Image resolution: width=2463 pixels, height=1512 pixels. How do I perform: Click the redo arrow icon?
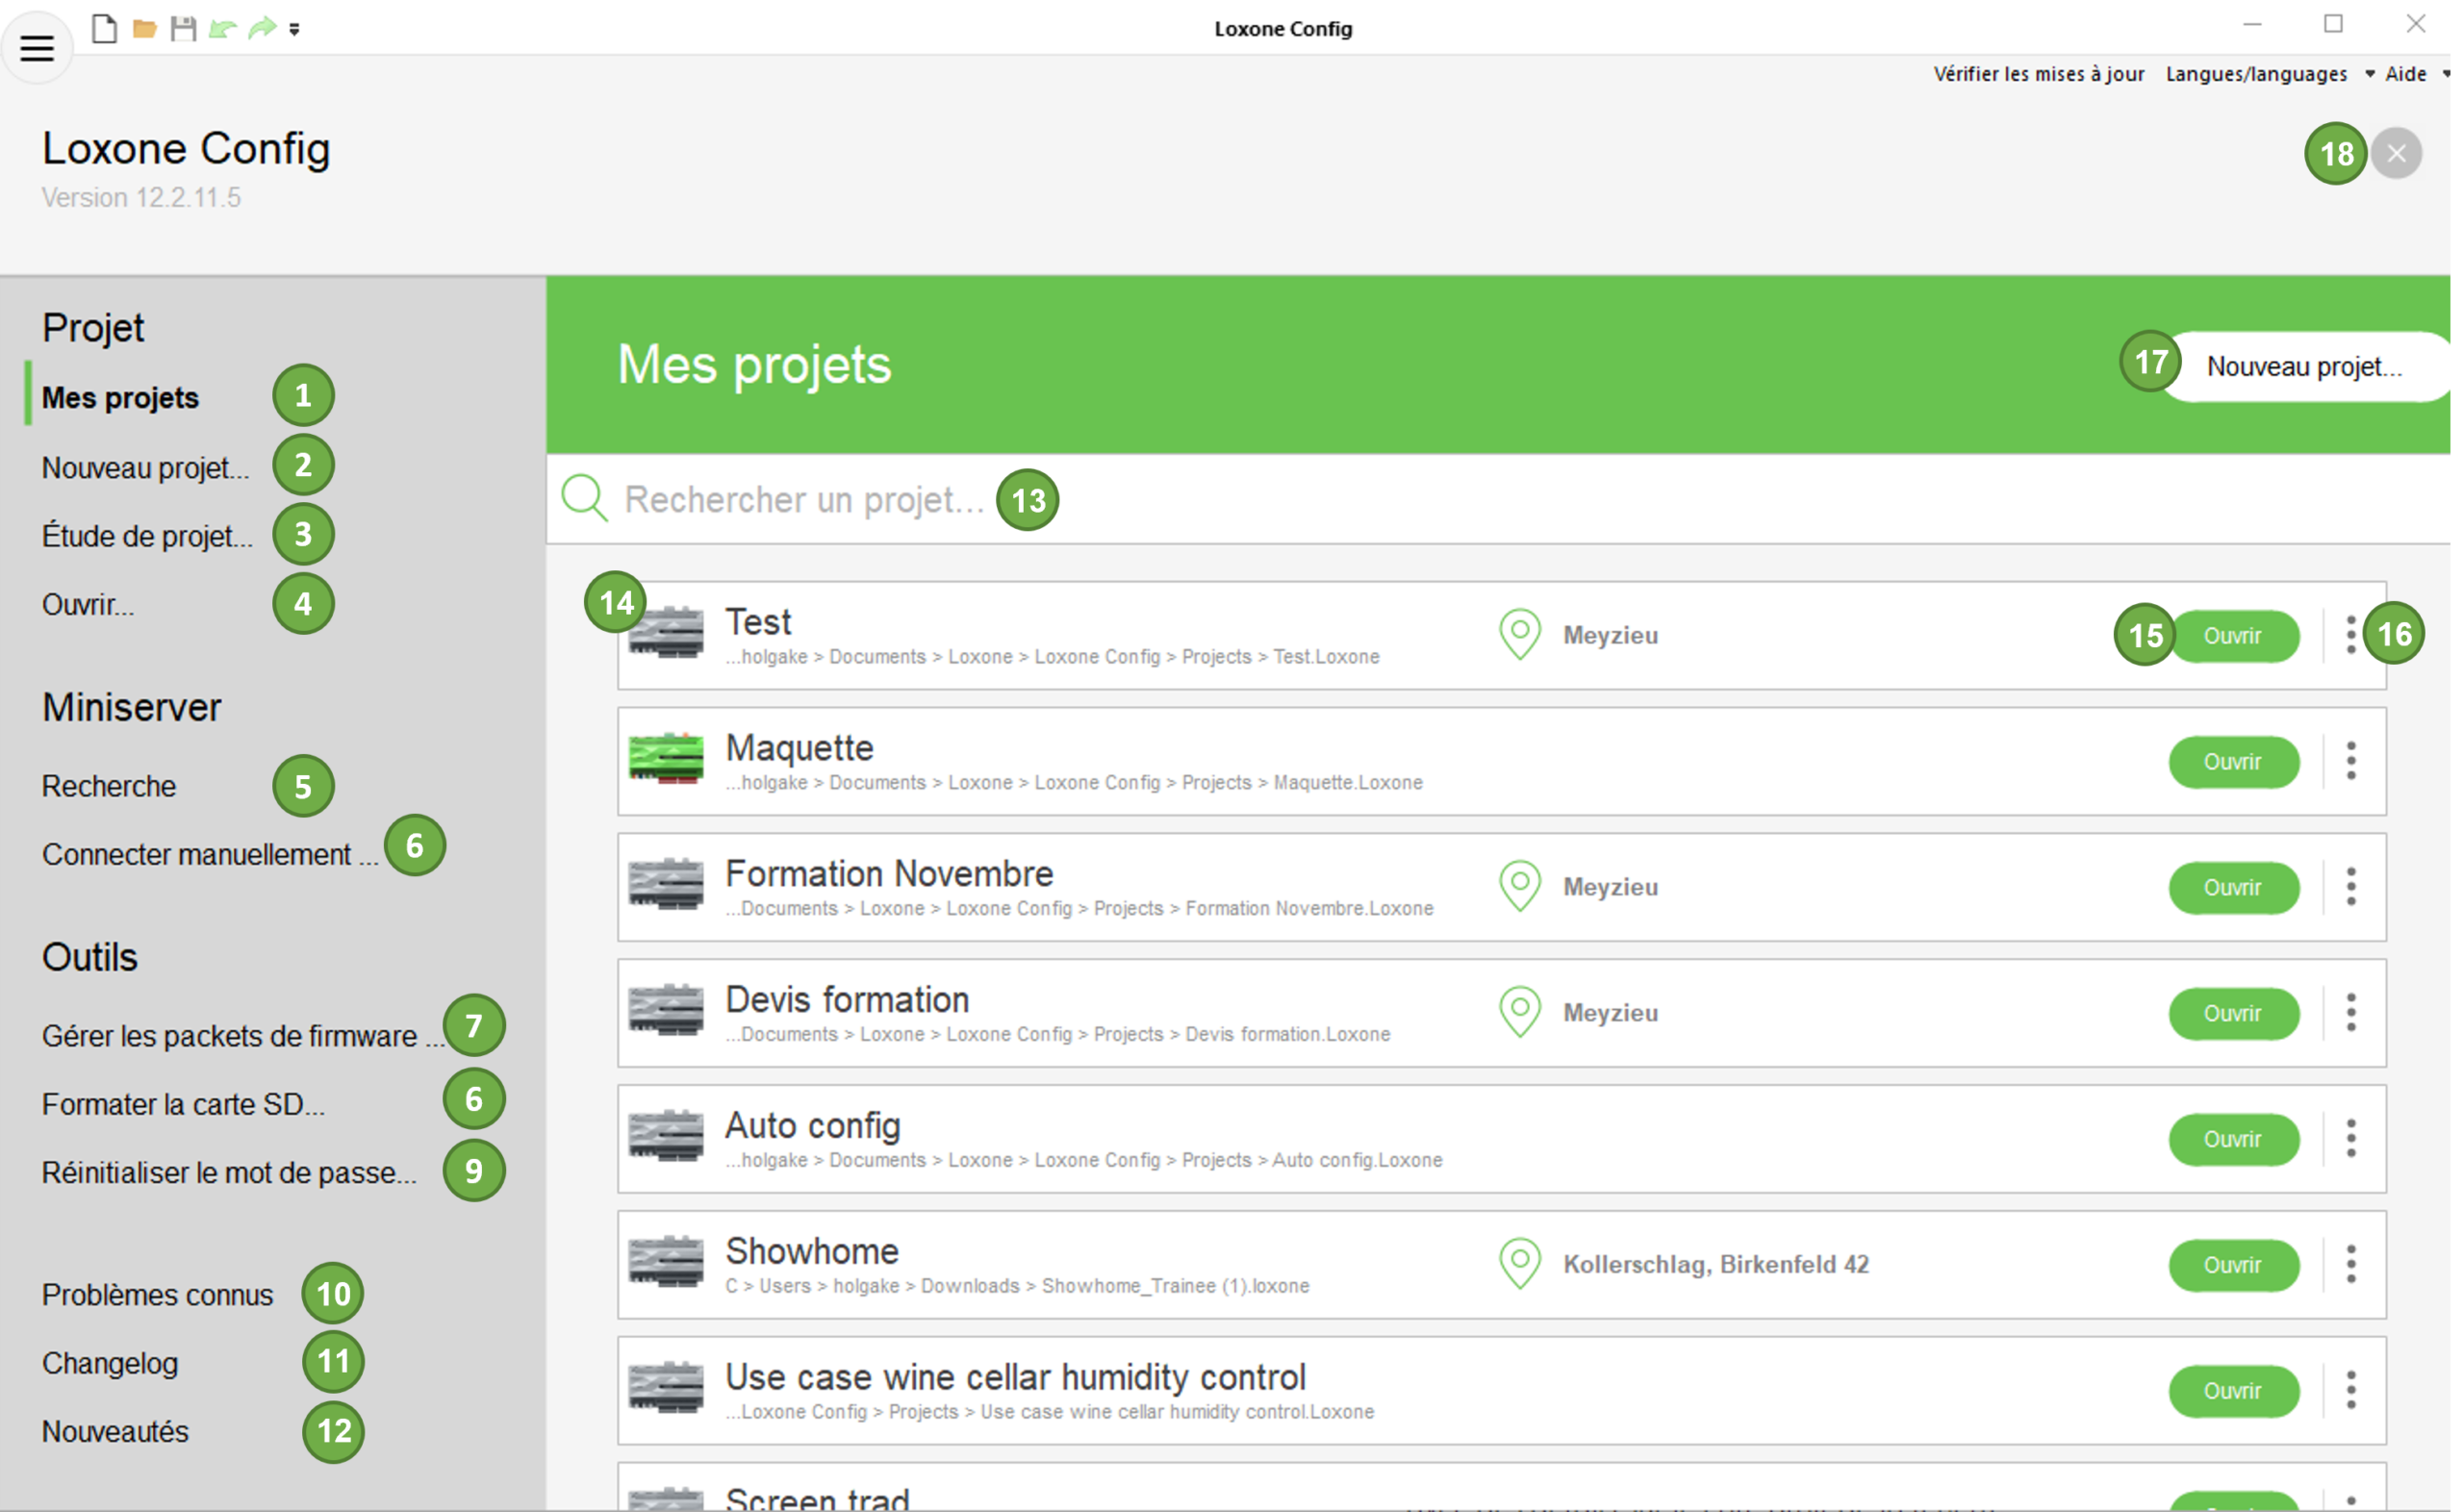tap(262, 28)
